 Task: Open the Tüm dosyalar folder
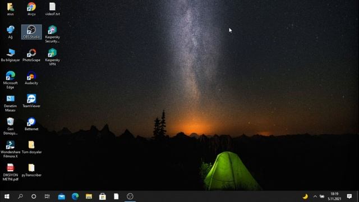31,147
